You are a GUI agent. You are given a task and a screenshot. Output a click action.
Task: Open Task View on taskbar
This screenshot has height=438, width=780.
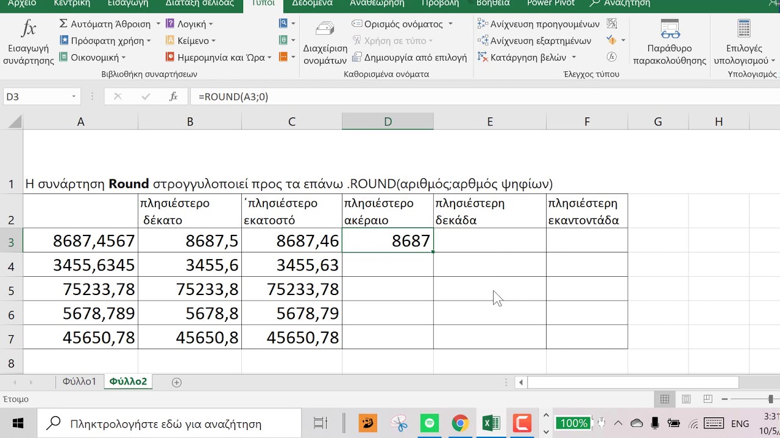tap(321, 423)
